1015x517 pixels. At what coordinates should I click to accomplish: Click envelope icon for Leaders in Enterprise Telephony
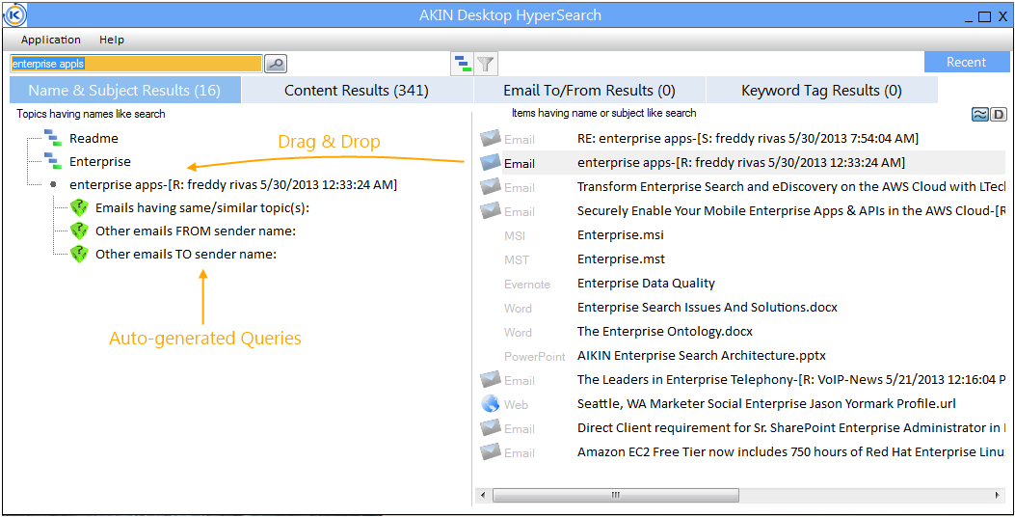click(491, 378)
